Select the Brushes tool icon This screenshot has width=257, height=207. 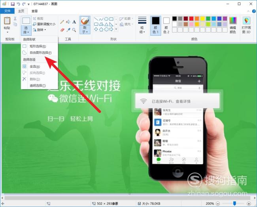click(x=85, y=21)
